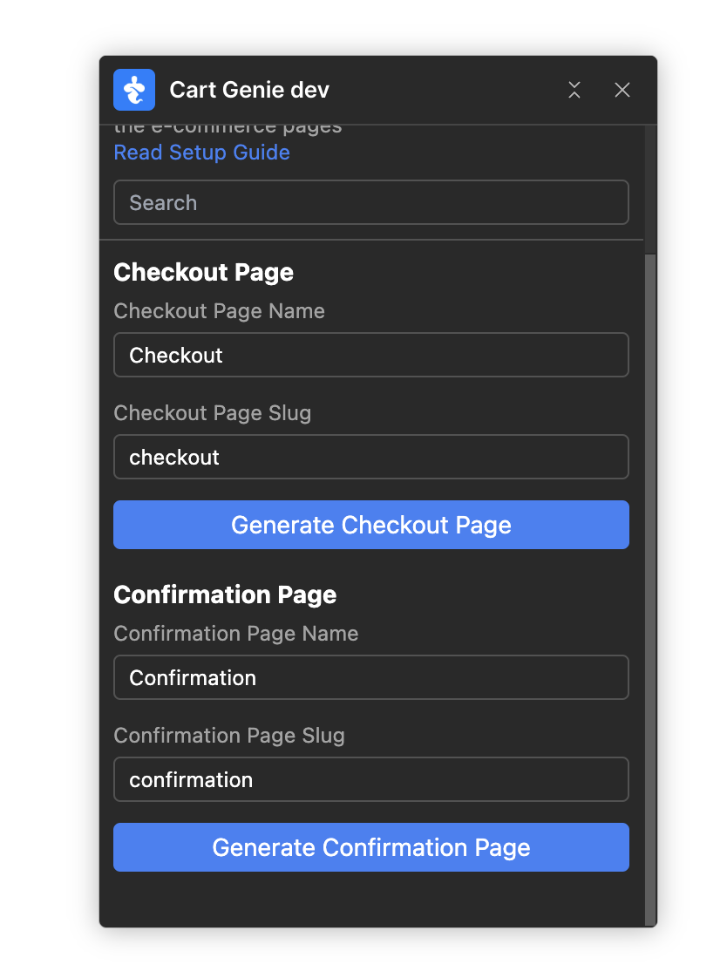Click the Checkout Page Name label
The width and height of the screenshot is (727, 978).
[219, 311]
